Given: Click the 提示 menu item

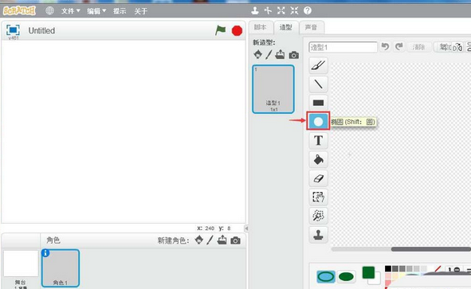Looking at the screenshot, I should (x=120, y=11).
